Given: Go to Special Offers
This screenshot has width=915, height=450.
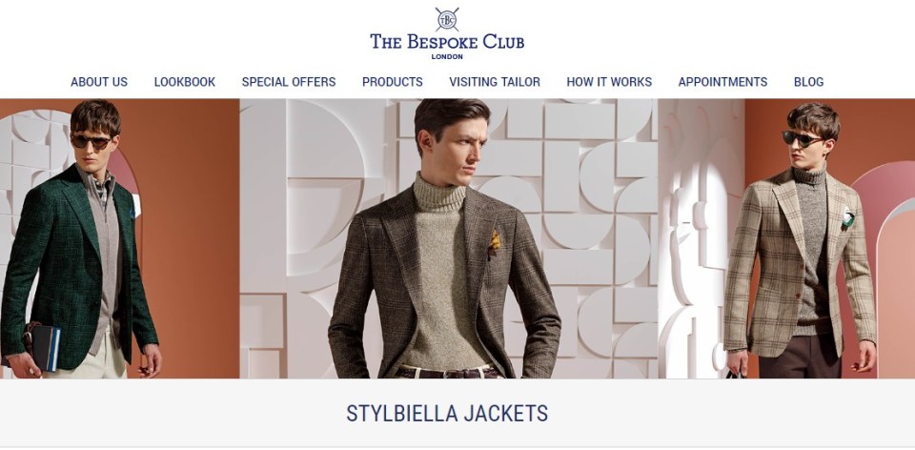Looking at the screenshot, I should click(289, 82).
